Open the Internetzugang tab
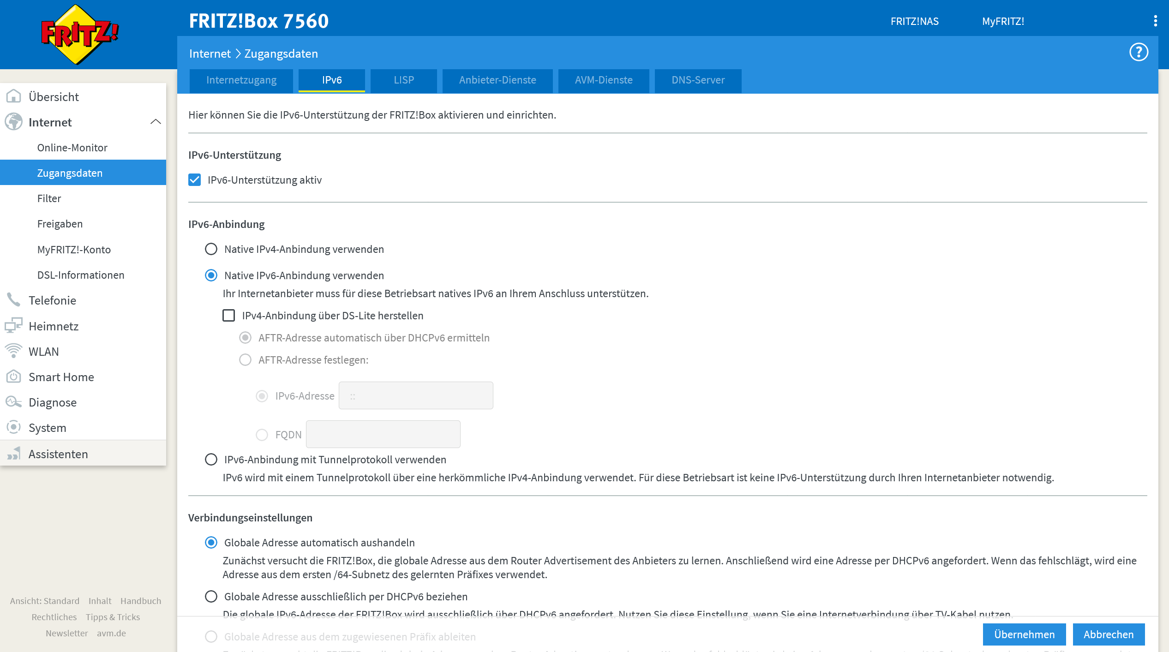 pos(241,80)
